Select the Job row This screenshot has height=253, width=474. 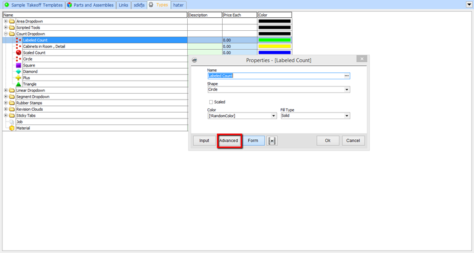95,122
